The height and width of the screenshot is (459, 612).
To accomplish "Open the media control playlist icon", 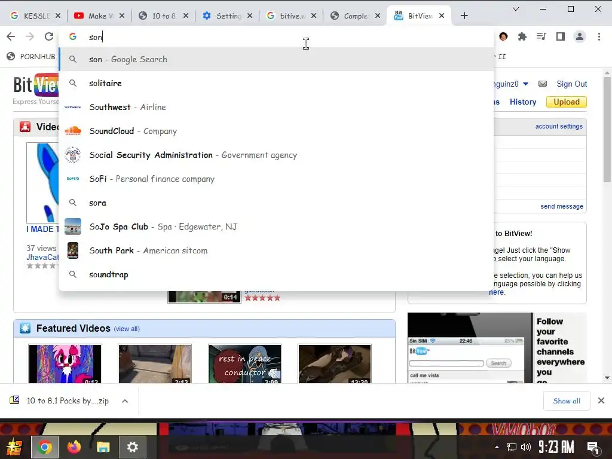I will (x=541, y=36).
